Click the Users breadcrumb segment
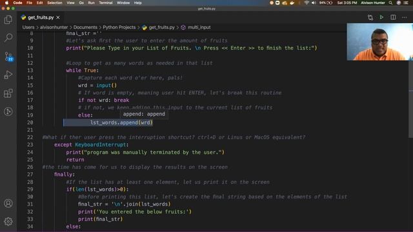 coord(28,27)
